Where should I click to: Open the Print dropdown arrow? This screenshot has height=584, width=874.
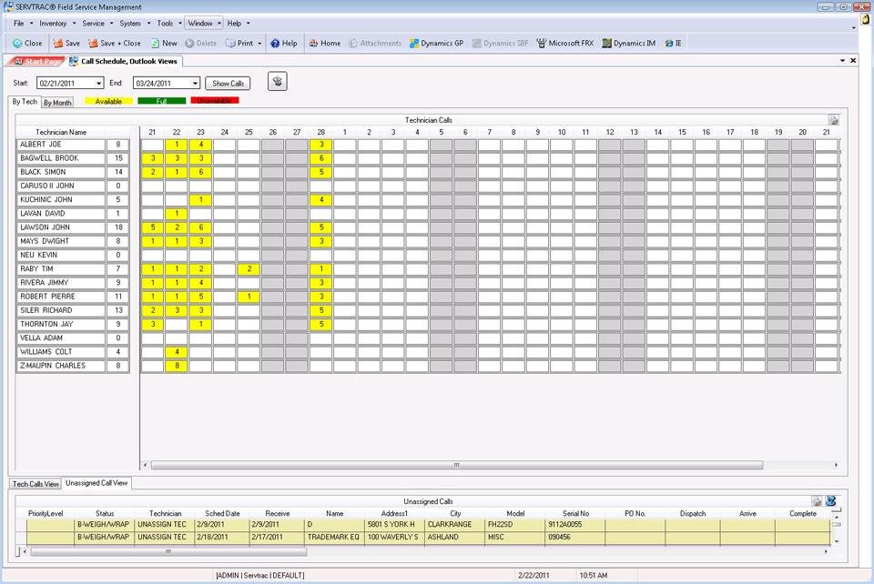pos(259,43)
